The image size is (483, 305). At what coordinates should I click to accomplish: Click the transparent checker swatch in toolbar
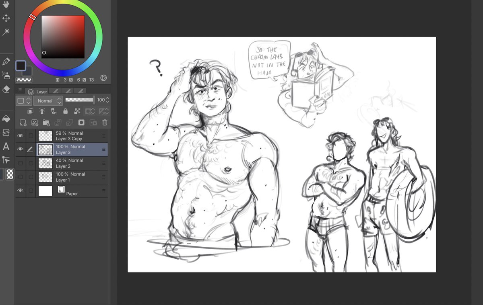click(10, 174)
